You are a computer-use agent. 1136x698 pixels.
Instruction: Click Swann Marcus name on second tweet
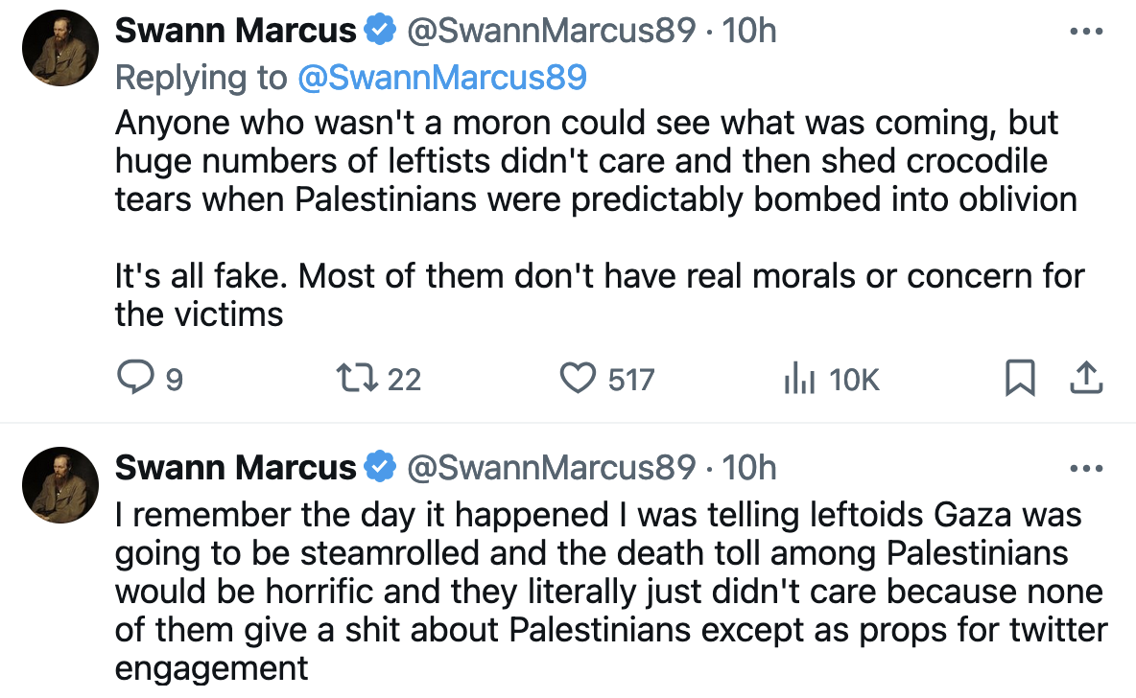[x=235, y=468]
